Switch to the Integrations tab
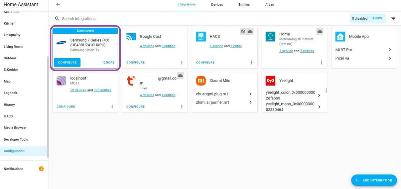 tap(186, 5)
